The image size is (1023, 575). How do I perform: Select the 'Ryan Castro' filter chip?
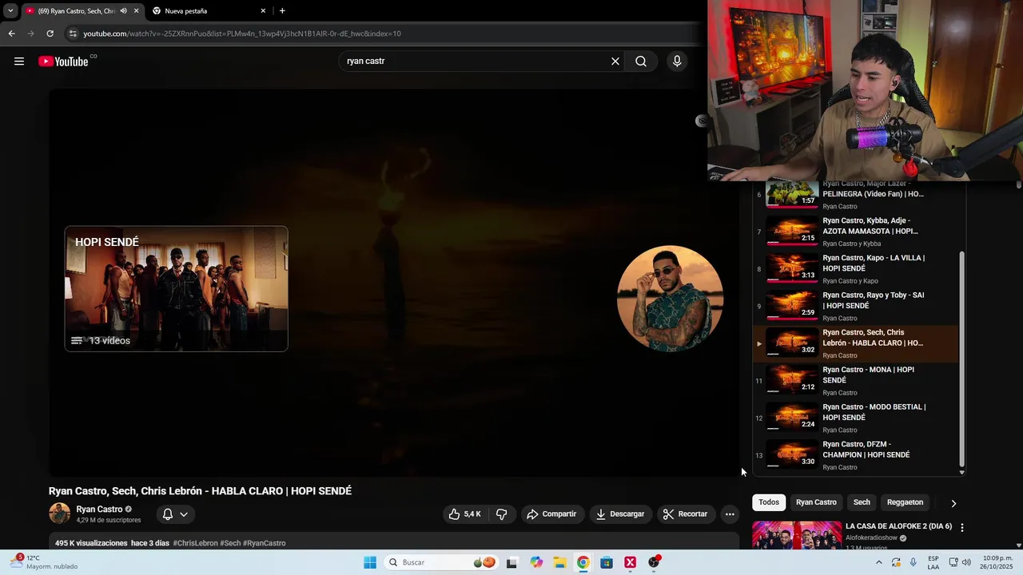[x=816, y=502]
